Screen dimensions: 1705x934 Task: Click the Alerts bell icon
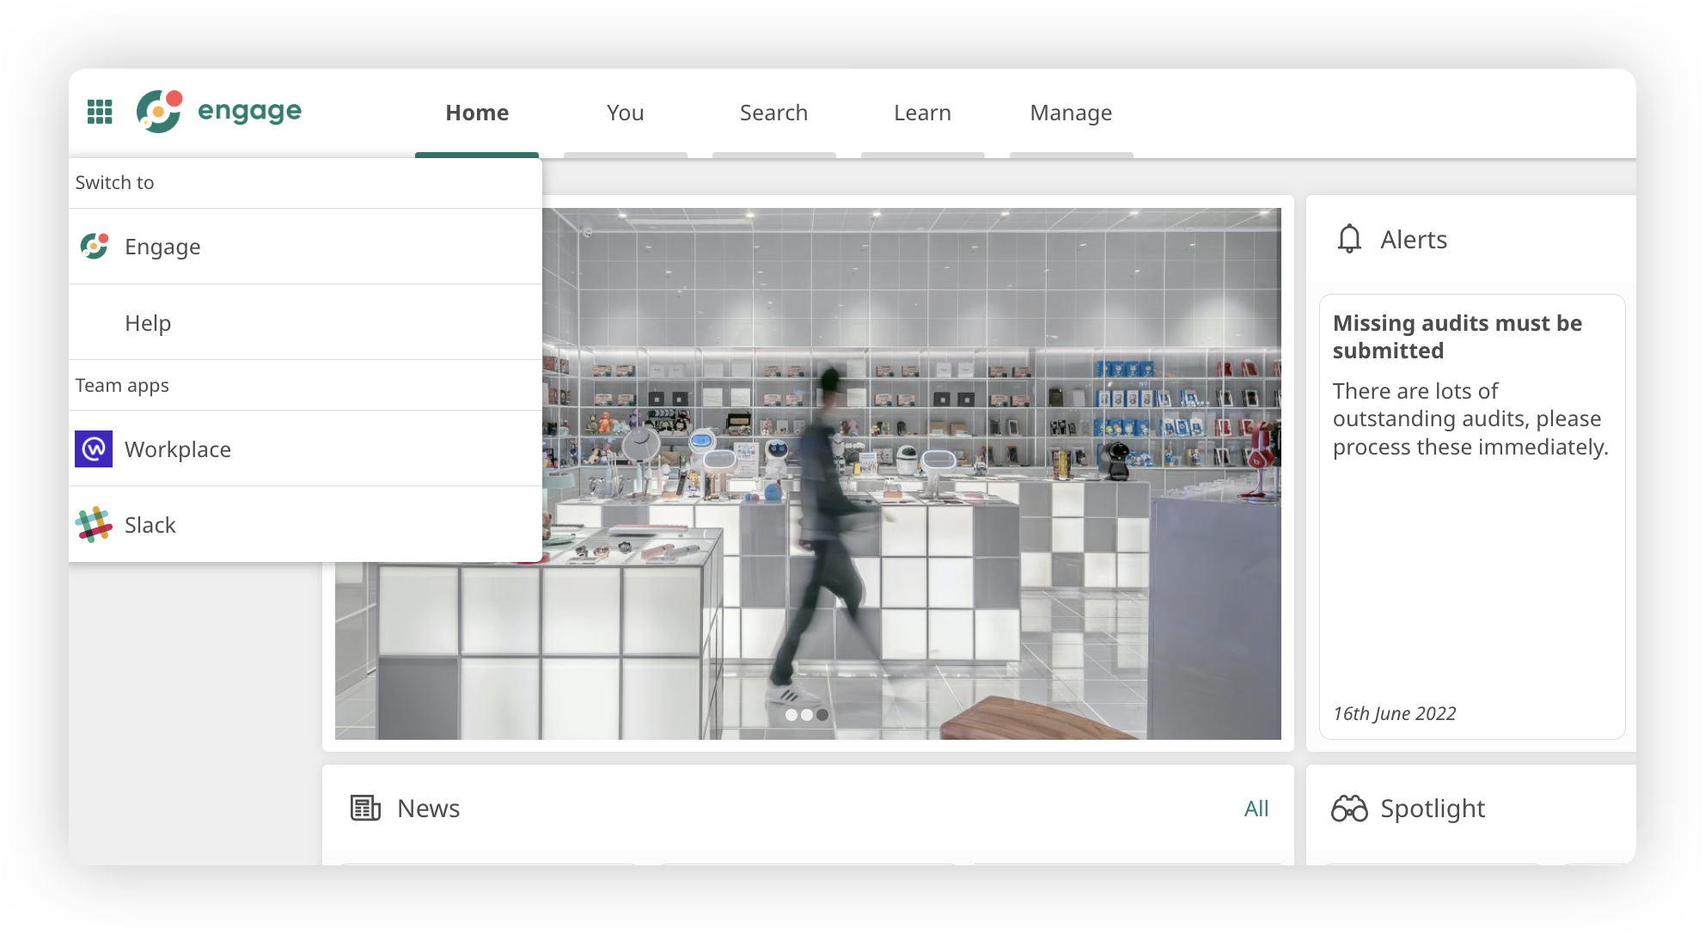tap(1349, 239)
